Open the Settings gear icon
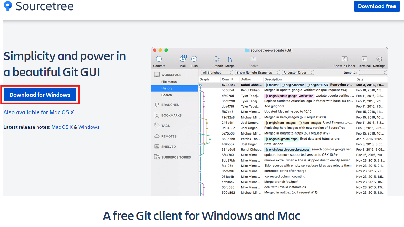404x227 pixels. [x=379, y=59]
